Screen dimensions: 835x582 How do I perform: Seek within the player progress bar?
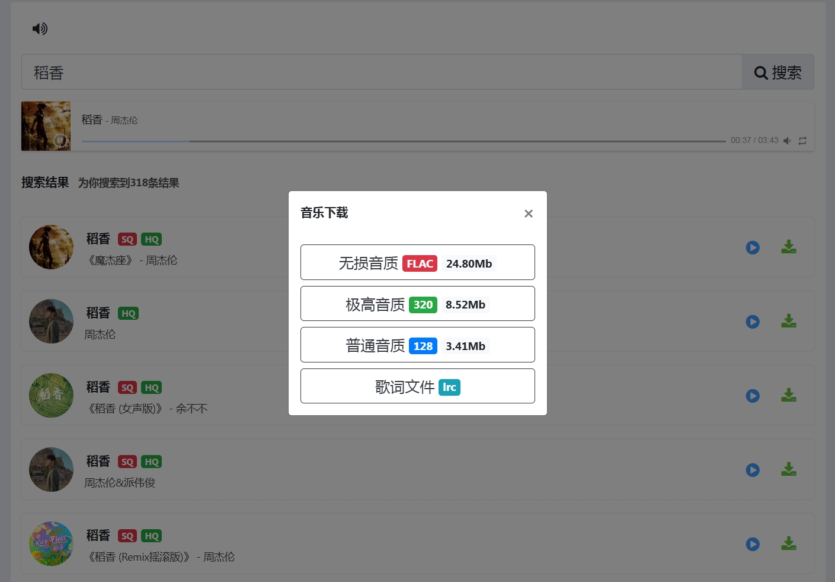coord(403,141)
